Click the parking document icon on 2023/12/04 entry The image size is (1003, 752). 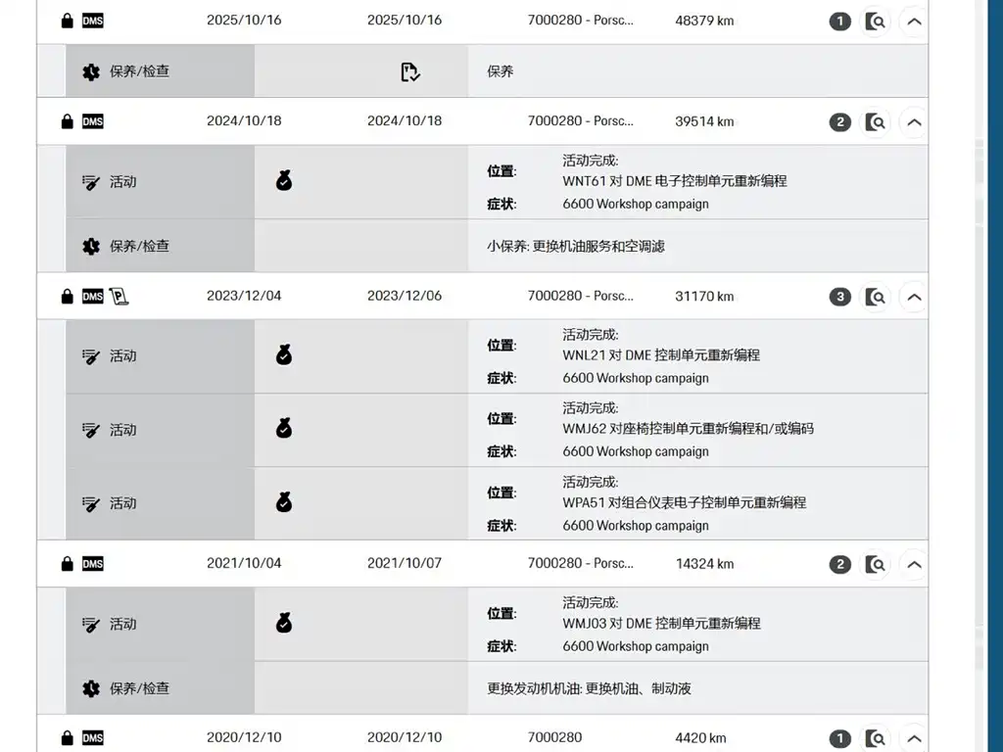[119, 296]
